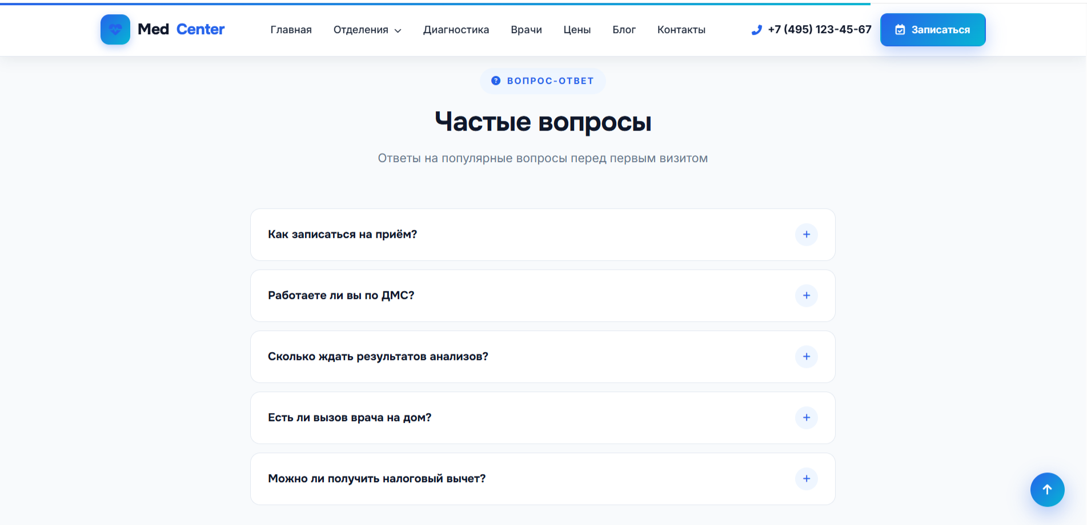Open the Отделения dropdown chevron
Image resolution: width=1087 pixels, height=525 pixels.
pyautogui.click(x=398, y=30)
